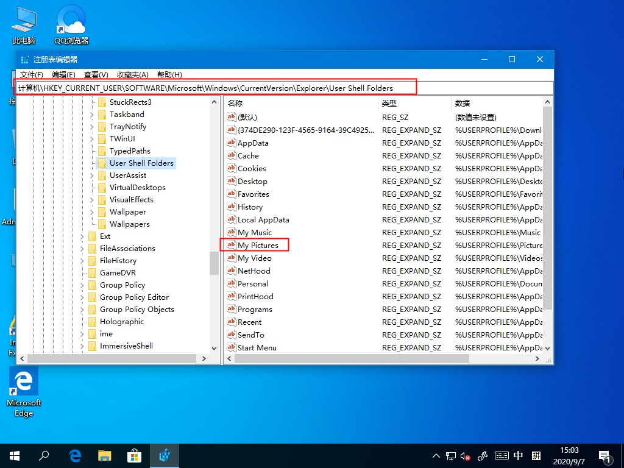624x468 pixels.
Task: Open Microsoft Store from the taskbar
Action: pyautogui.click(x=134, y=455)
